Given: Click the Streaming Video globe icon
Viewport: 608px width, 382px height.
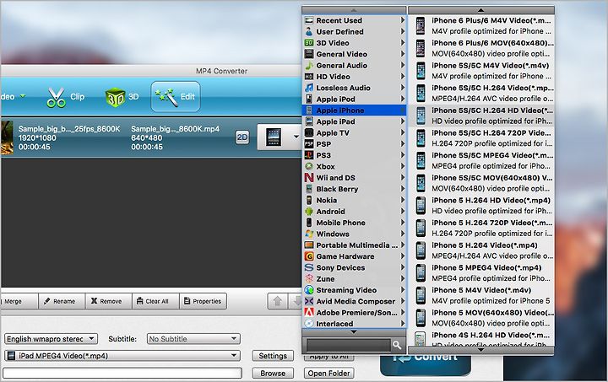Looking at the screenshot, I should [x=309, y=289].
